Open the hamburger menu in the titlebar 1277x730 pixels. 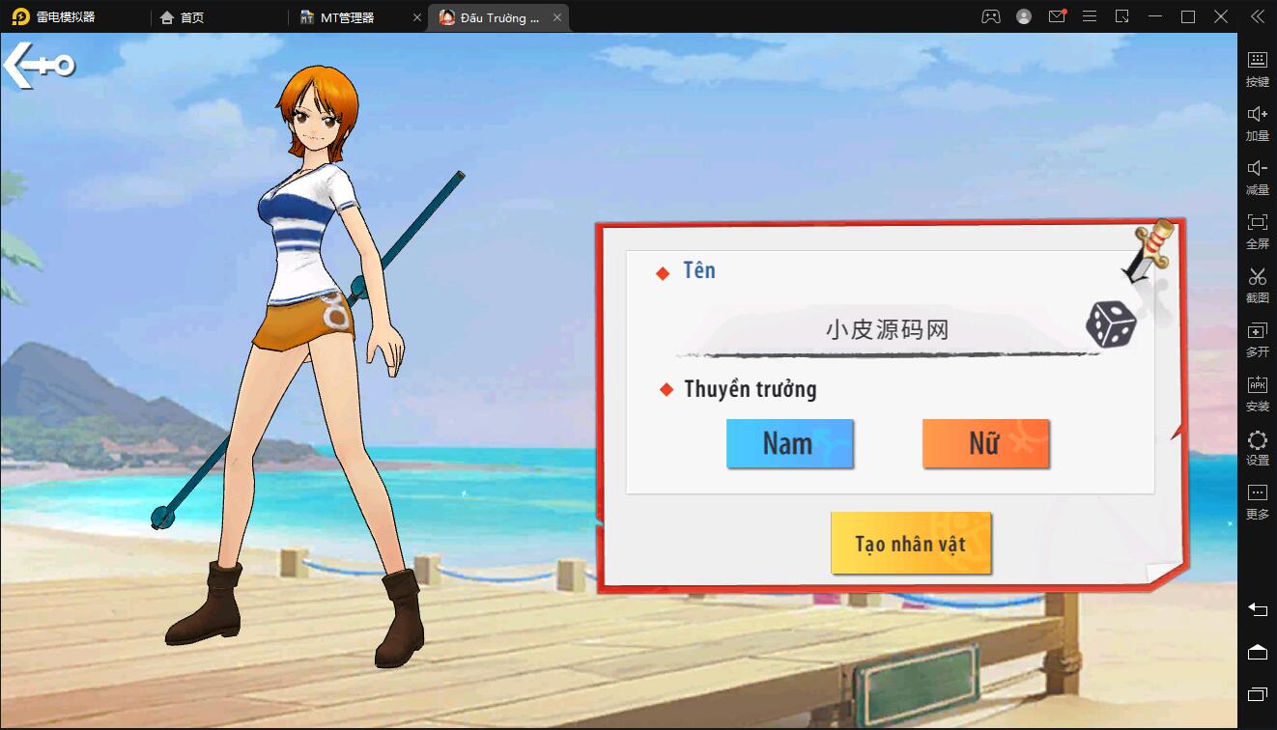pos(1090,16)
